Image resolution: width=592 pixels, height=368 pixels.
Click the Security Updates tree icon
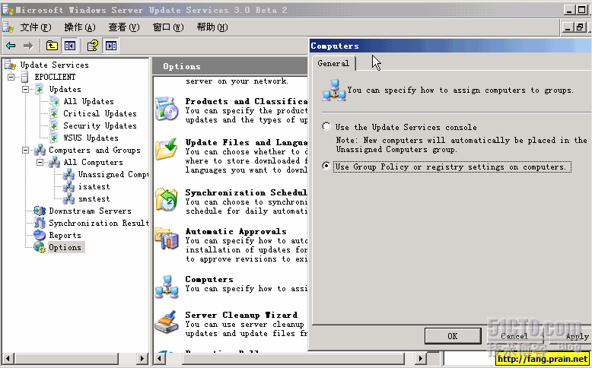(54, 125)
